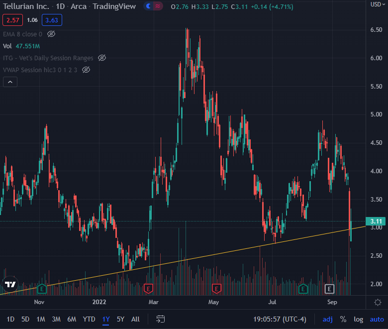Viewport: 388px width, 329px height.
Task: Click the pink approximate-data badge icon
Action: point(158,6)
